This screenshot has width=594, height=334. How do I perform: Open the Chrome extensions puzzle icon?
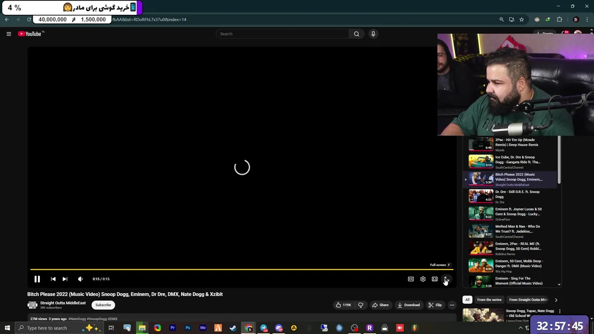point(559,19)
